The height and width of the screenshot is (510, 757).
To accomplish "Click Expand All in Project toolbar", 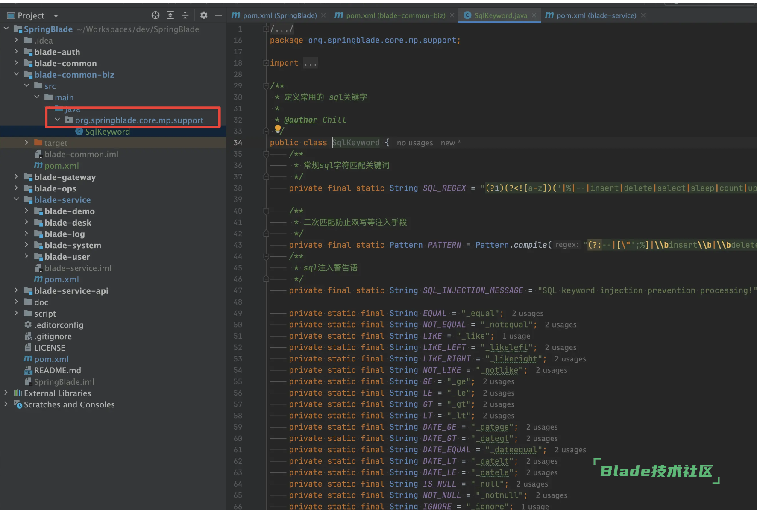I will pyautogui.click(x=170, y=15).
